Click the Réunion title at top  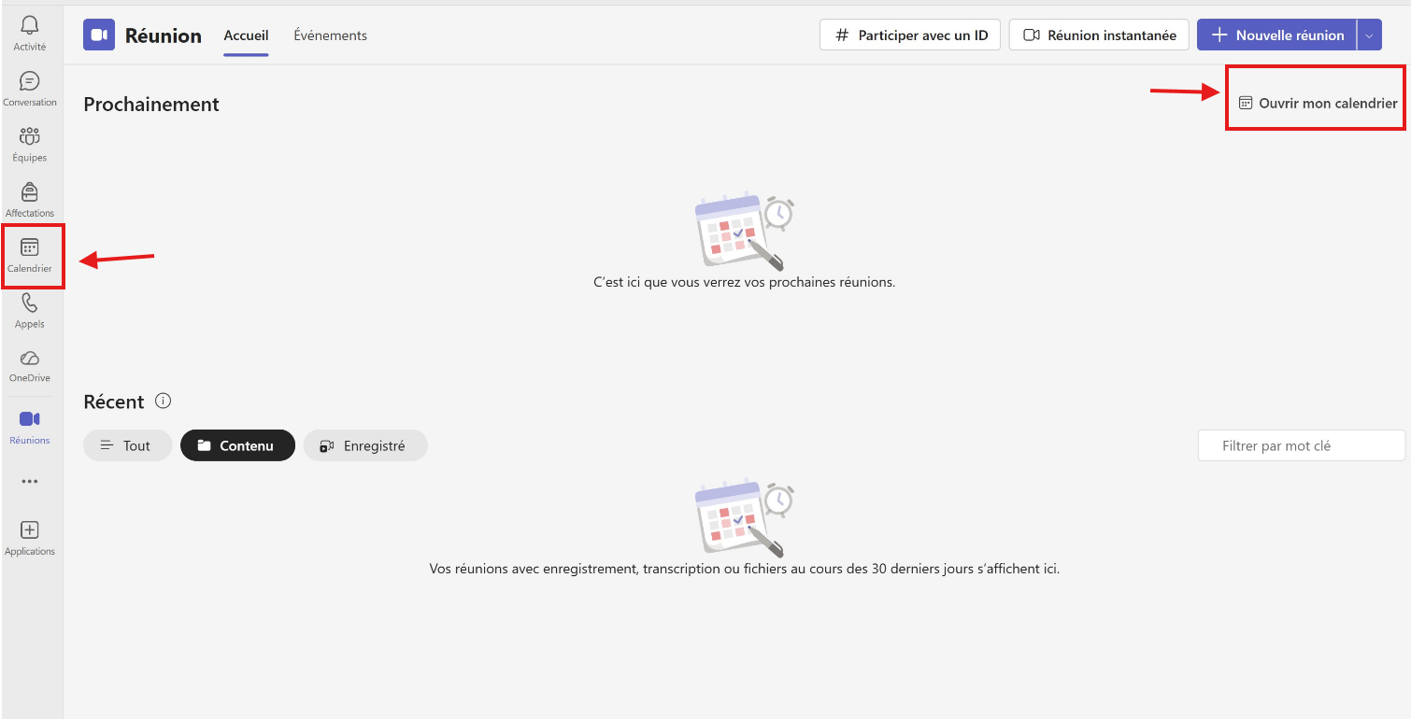coord(164,35)
